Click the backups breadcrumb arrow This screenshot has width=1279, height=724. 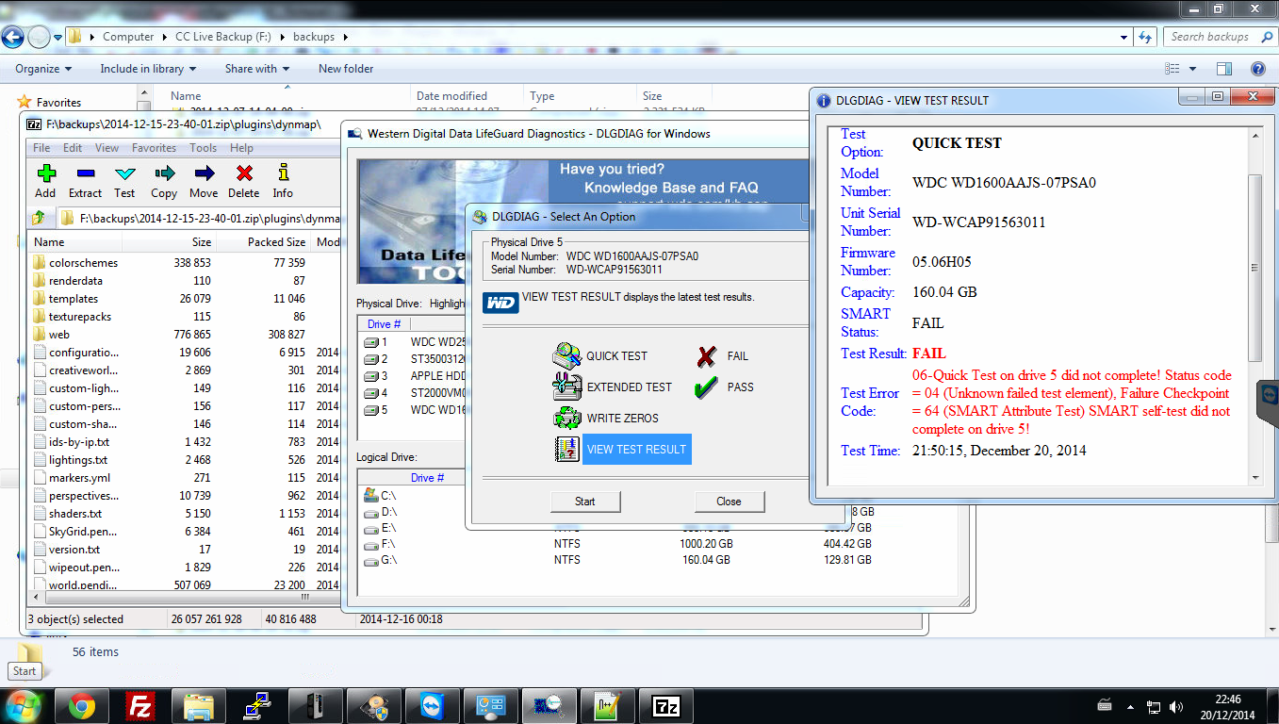pos(344,37)
